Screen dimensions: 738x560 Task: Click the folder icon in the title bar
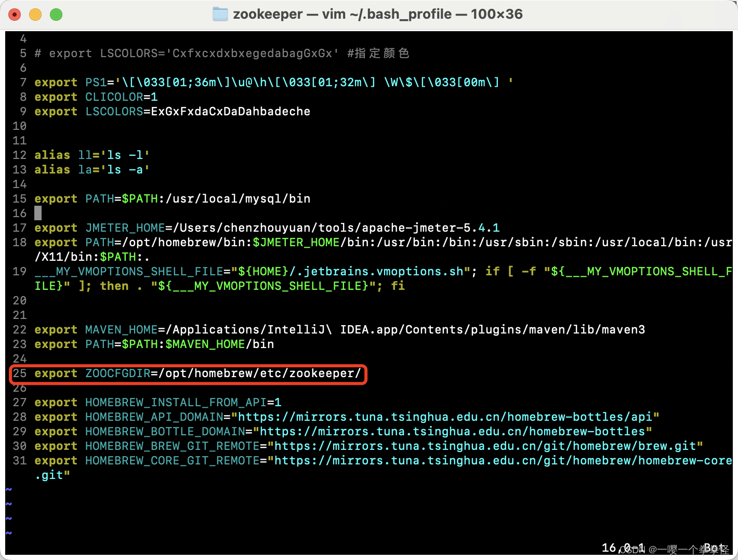[x=220, y=14]
